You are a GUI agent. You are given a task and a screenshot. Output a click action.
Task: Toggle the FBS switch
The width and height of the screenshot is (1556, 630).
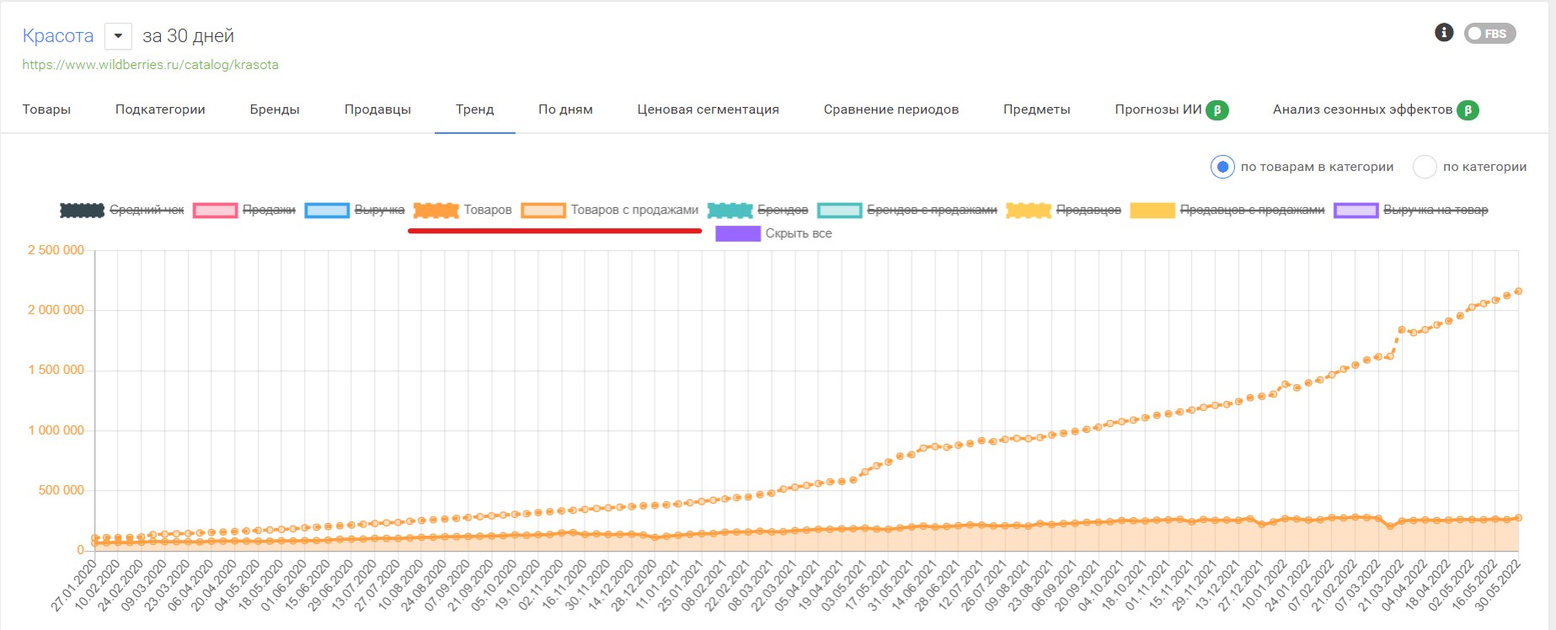click(1489, 34)
